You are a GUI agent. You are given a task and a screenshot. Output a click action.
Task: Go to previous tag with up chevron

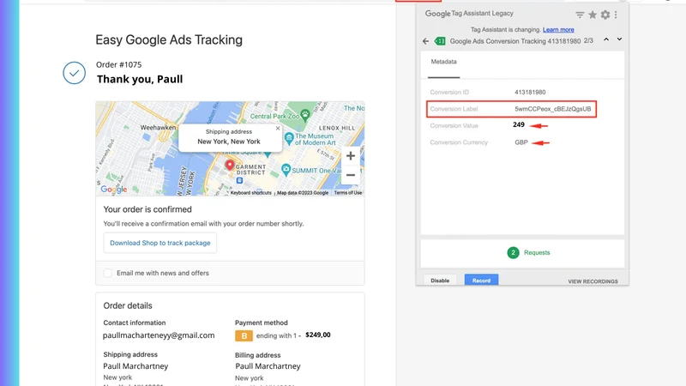(x=606, y=39)
